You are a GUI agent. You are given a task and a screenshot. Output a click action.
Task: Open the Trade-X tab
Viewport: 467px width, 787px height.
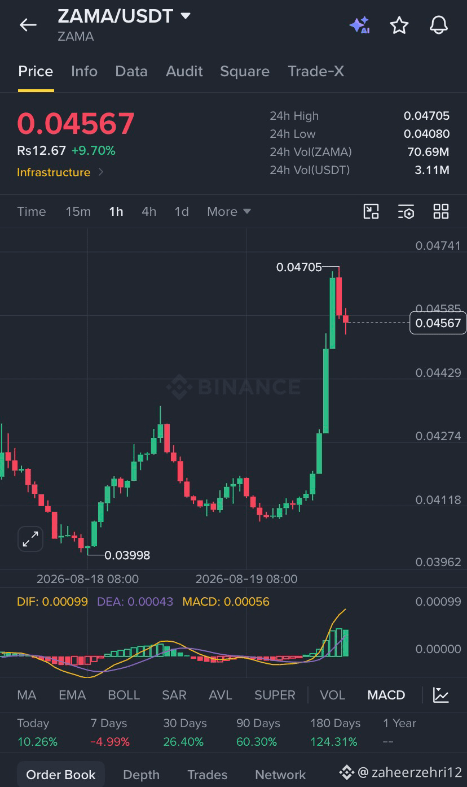pyautogui.click(x=316, y=71)
